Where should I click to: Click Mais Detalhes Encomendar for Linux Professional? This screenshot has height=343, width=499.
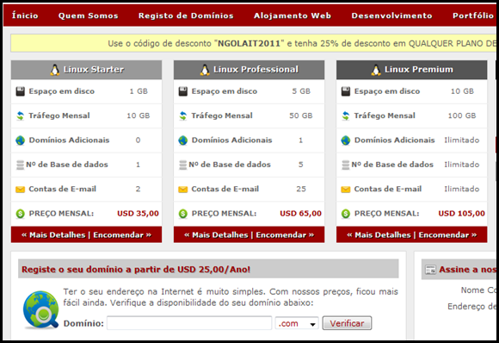[x=249, y=235]
